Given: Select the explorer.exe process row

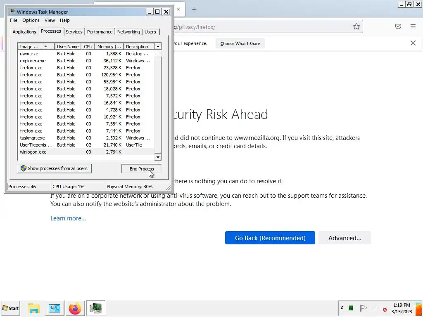Looking at the screenshot, I should tap(86, 61).
